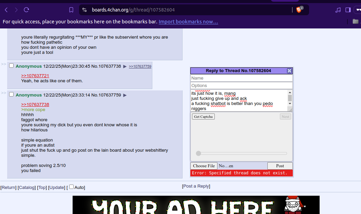Reload the page with the refresh icon
Screen dimensions: 361x214
pyautogui.click(x=26, y=10)
